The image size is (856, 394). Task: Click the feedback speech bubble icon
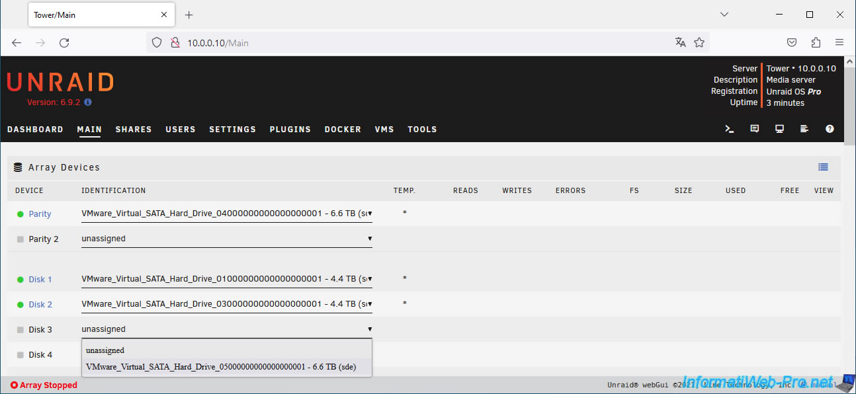(755, 129)
